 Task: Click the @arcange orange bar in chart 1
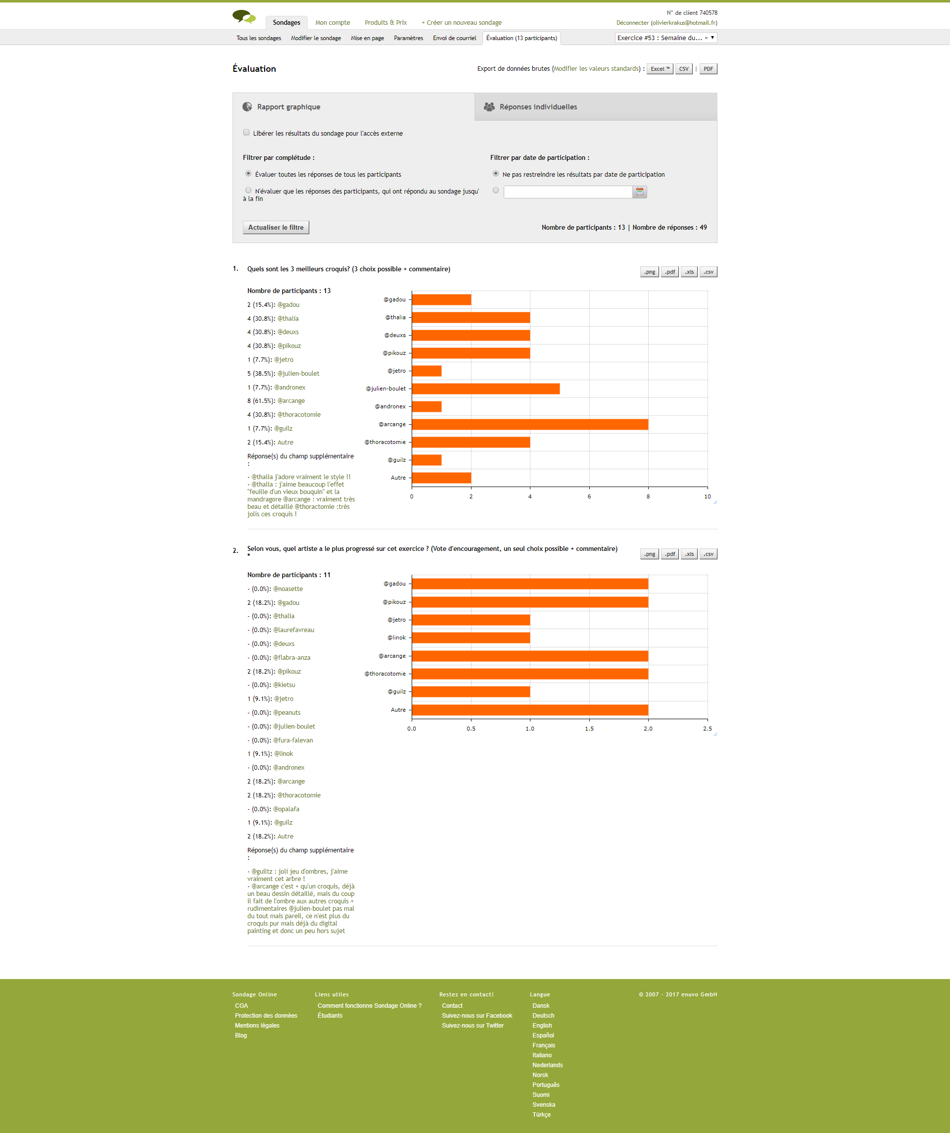click(x=529, y=425)
